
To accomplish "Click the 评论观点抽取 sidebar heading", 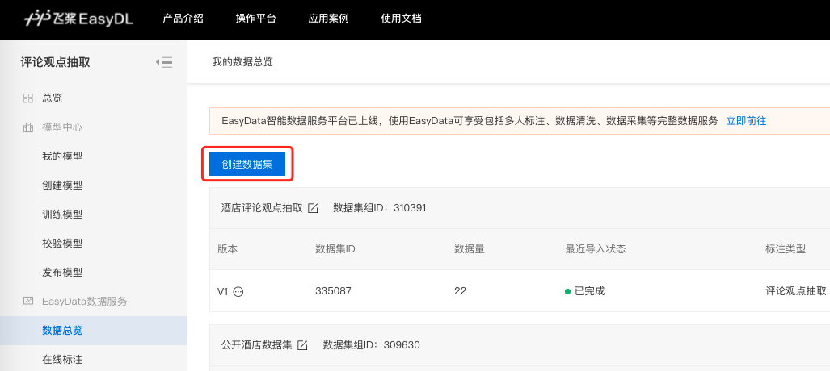I will tap(55, 62).
